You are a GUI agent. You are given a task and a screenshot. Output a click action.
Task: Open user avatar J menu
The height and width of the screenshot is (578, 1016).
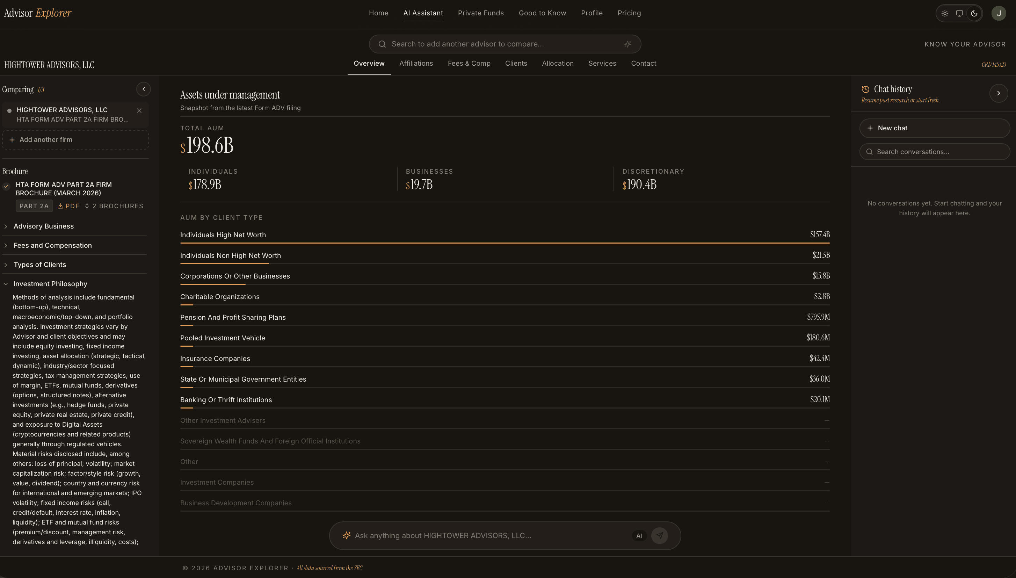point(999,14)
